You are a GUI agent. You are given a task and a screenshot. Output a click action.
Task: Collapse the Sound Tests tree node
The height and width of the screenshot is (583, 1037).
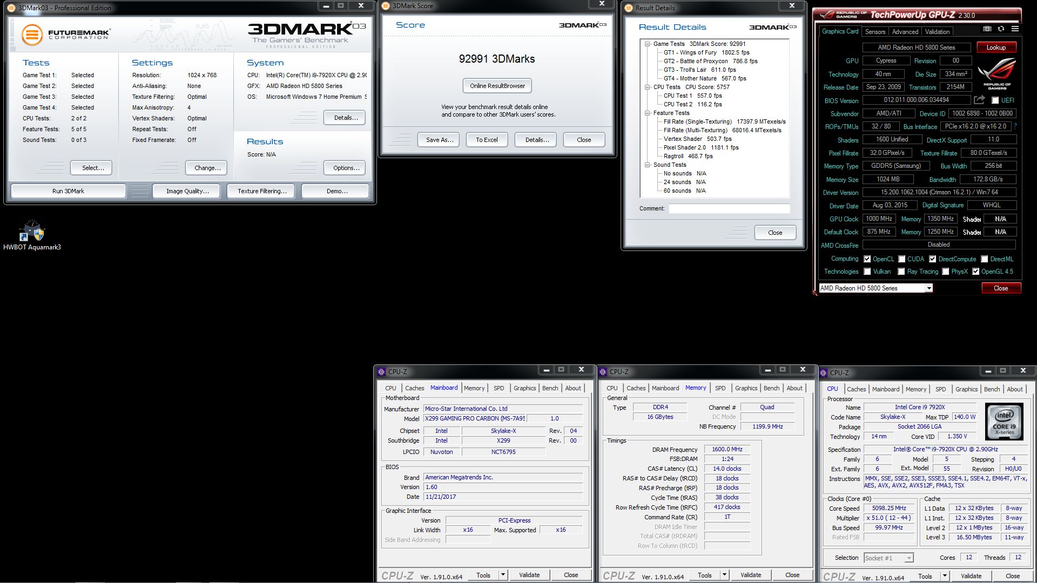click(x=647, y=165)
